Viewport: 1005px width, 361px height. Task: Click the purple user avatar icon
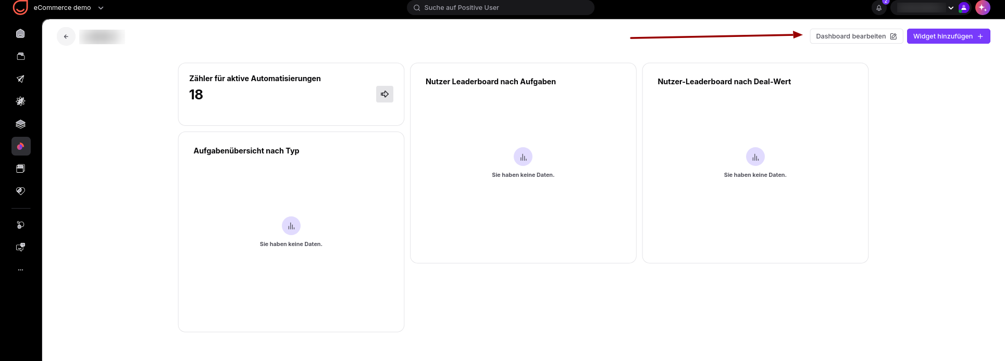964,8
